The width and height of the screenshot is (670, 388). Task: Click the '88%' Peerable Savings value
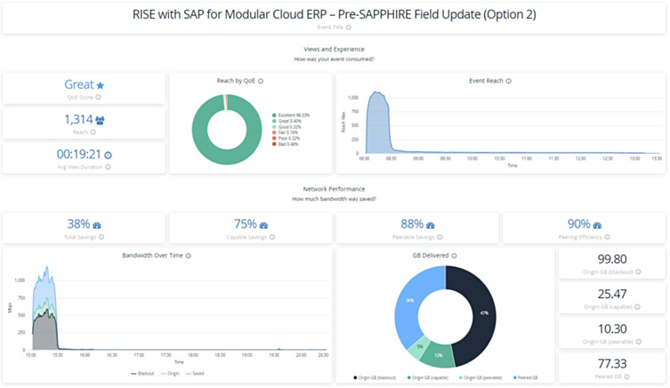412,224
